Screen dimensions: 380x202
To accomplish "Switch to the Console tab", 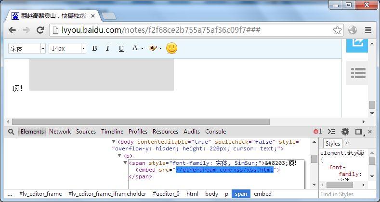I will pyautogui.click(x=215, y=132).
